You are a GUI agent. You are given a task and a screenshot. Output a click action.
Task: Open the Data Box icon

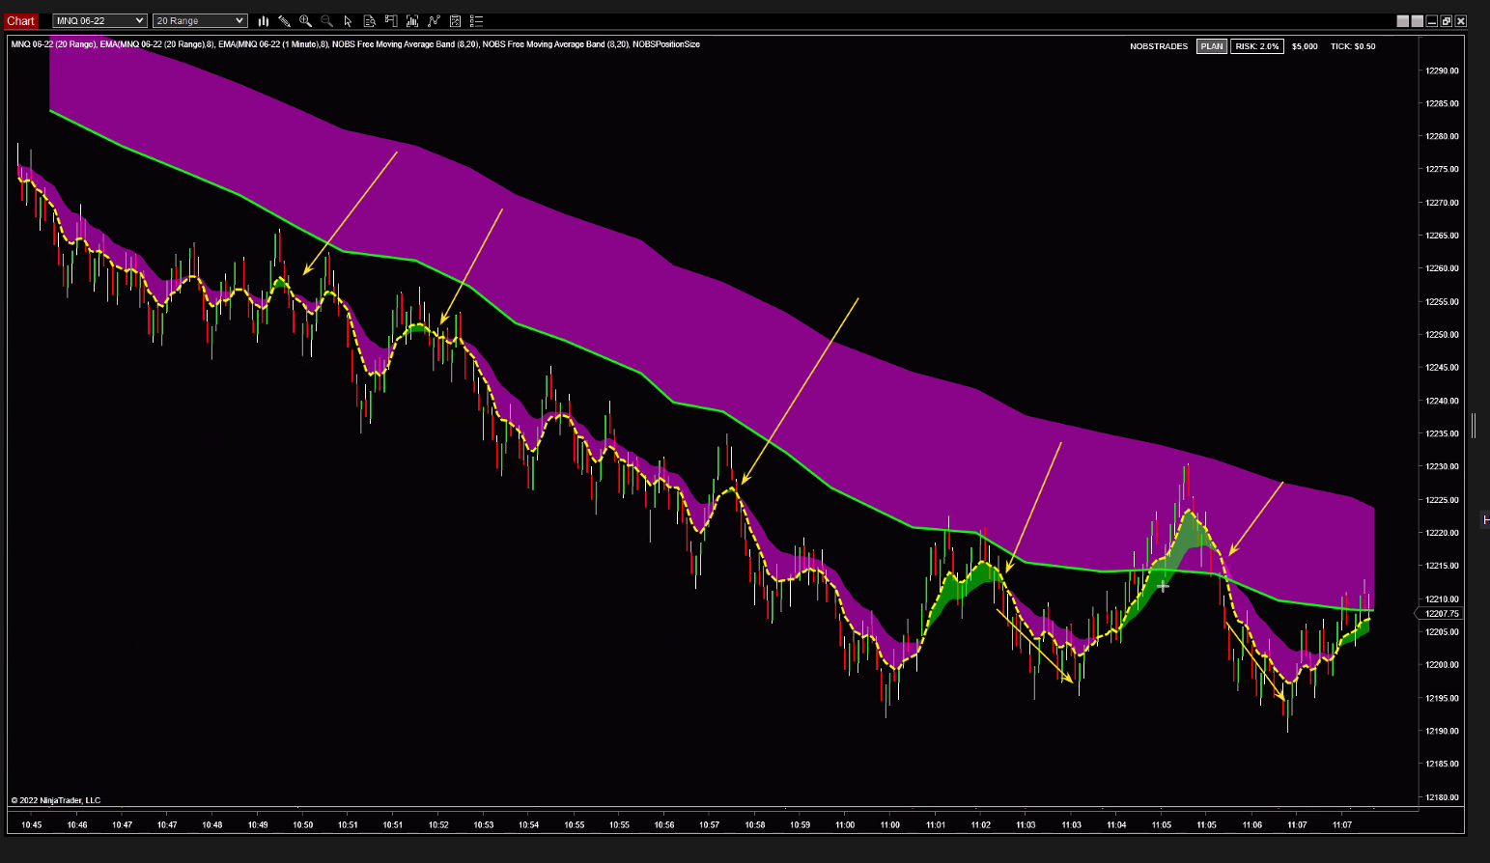click(370, 20)
